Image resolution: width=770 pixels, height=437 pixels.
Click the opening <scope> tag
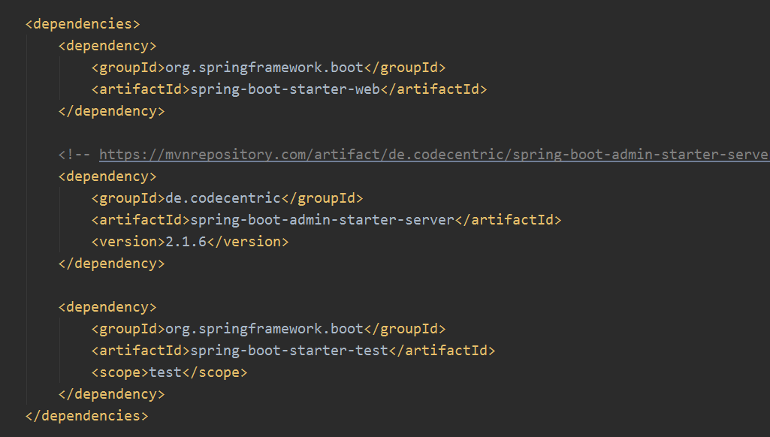(x=120, y=372)
